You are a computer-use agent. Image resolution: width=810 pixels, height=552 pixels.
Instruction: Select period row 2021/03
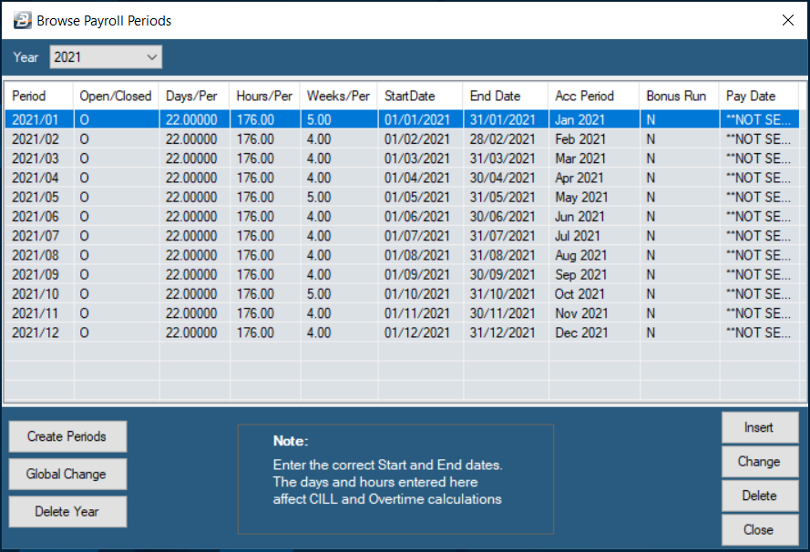(x=402, y=158)
